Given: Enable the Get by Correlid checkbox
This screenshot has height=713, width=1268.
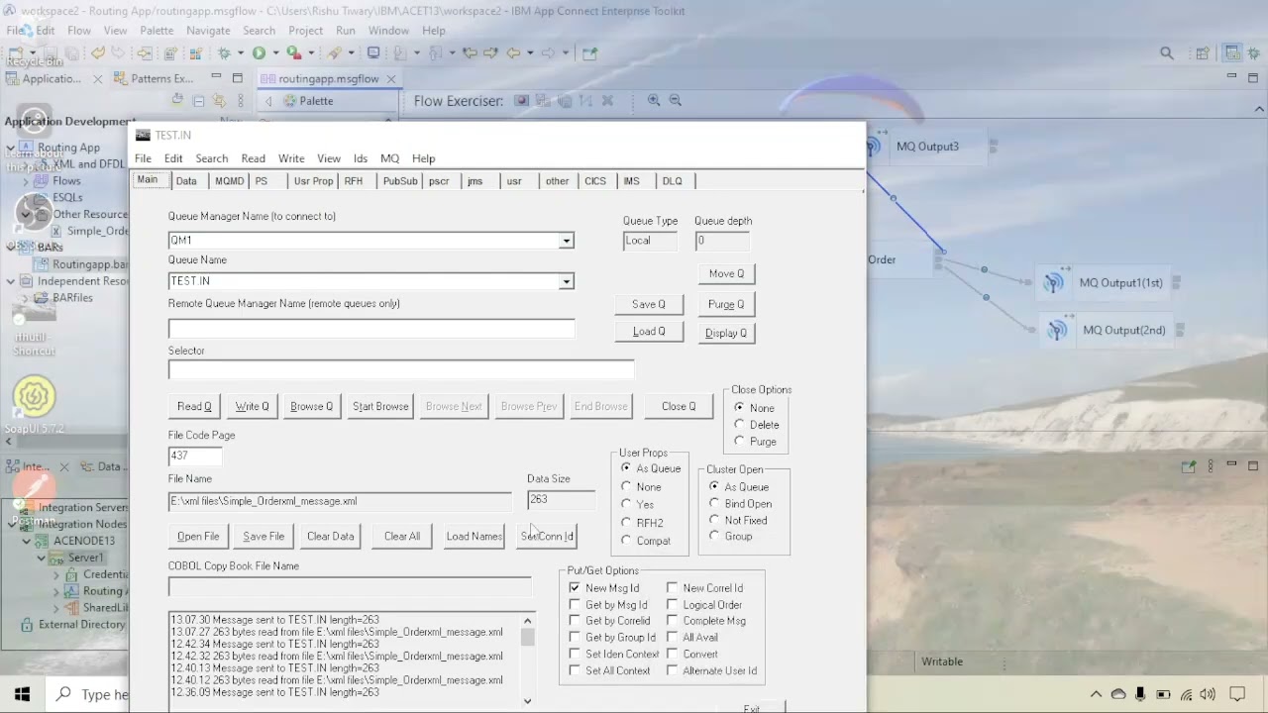Looking at the screenshot, I should pos(575,621).
